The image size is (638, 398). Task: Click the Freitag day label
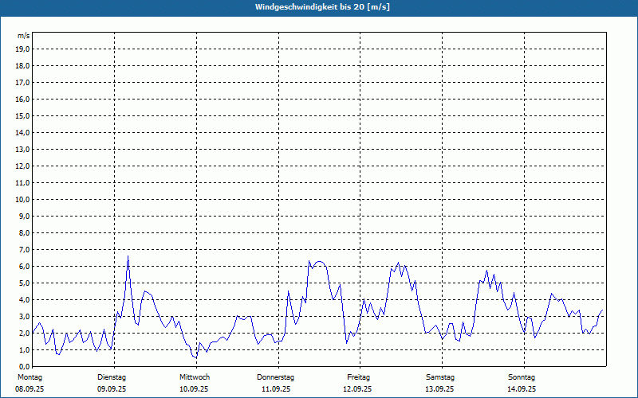point(360,377)
